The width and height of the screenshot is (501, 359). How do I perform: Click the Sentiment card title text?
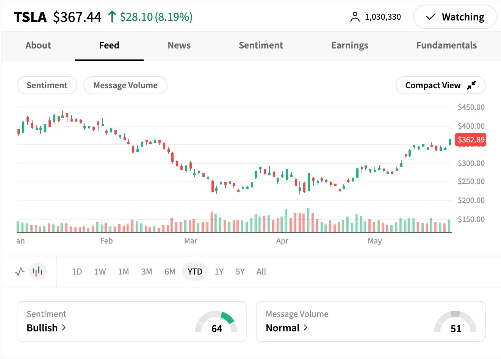[x=46, y=314]
